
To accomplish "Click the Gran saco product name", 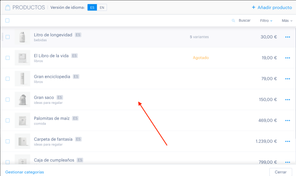I will pos(44,98).
